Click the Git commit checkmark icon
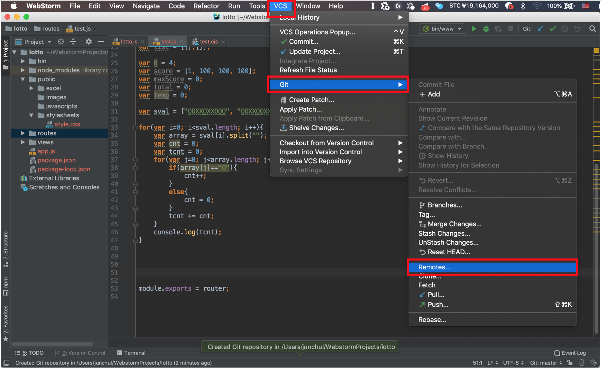601x368 pixels. coord(553,29)
